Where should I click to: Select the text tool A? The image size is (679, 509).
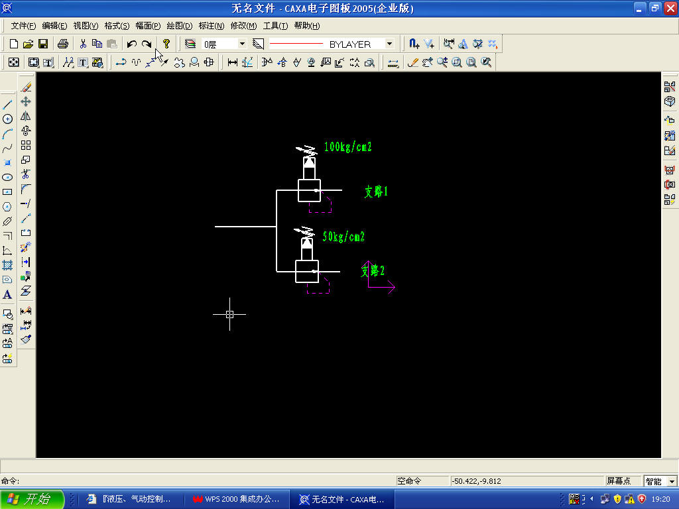coord(7,295)
